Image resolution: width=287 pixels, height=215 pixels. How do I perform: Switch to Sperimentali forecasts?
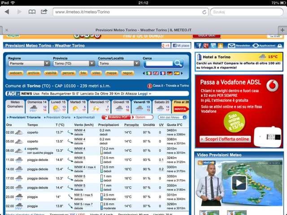(84, 117)
